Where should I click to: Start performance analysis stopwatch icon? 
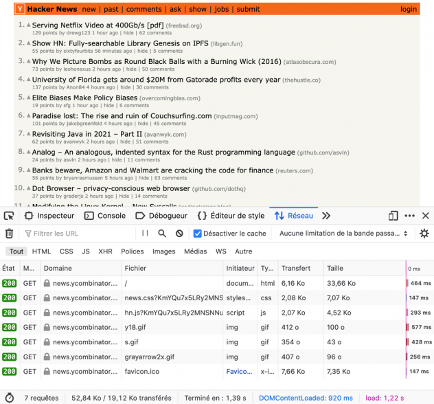coord(10,397)
